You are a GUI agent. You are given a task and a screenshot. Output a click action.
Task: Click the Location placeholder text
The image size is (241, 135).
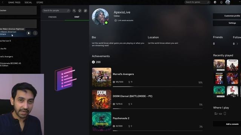pyautogui.click(x=163, y=43)
